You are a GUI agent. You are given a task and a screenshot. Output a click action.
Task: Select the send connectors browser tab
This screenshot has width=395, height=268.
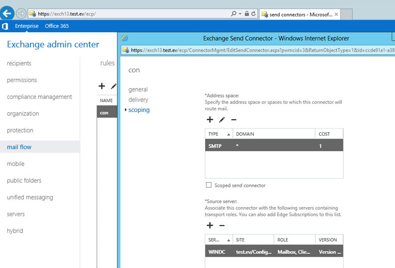coord(300,14)
